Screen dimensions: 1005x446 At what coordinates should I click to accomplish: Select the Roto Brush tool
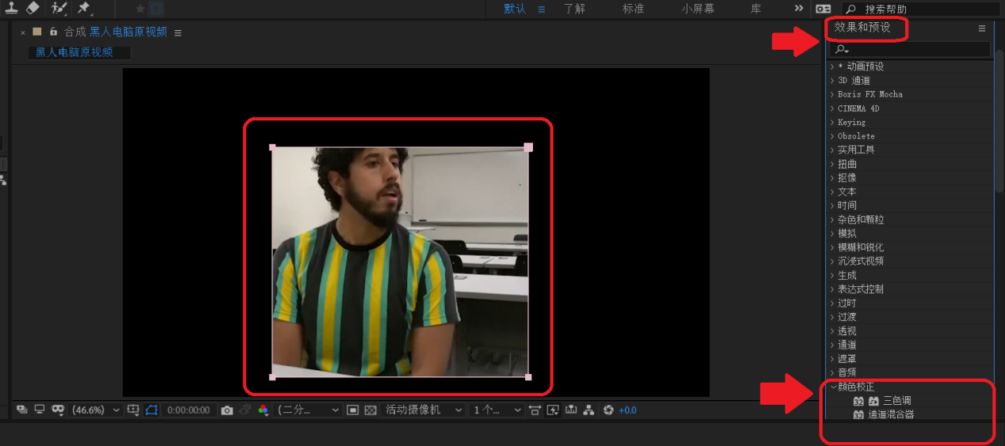(59, 8)
